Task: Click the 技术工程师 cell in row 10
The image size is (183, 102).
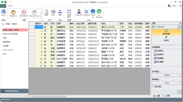Action: click(63, 59)
